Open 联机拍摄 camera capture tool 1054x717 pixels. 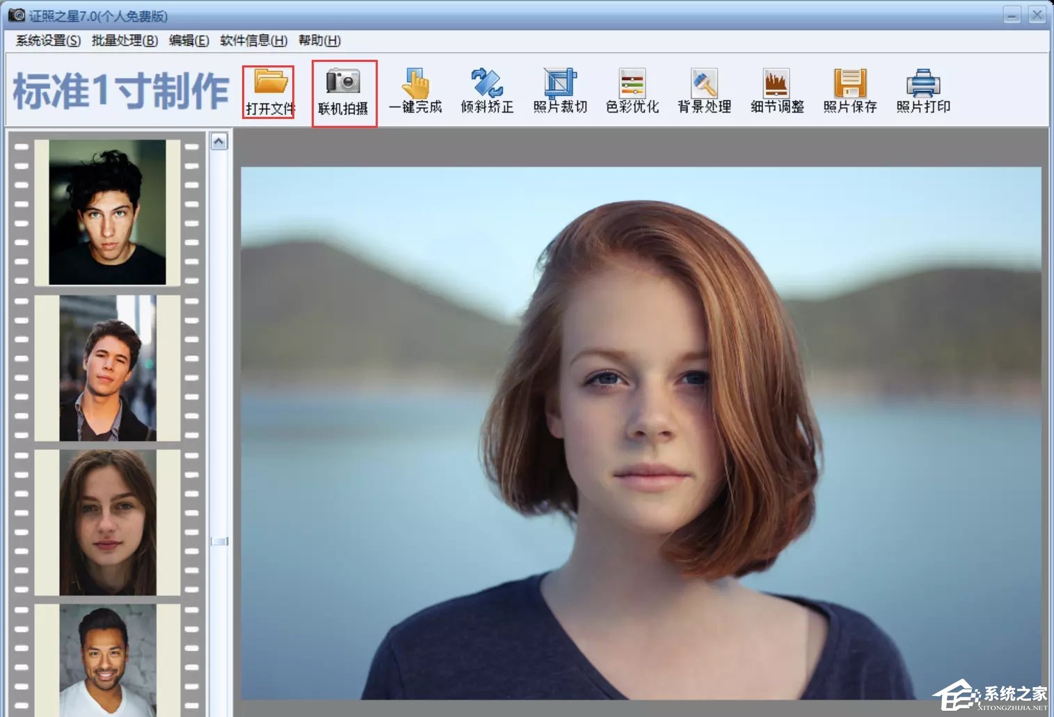click(344, 83)
